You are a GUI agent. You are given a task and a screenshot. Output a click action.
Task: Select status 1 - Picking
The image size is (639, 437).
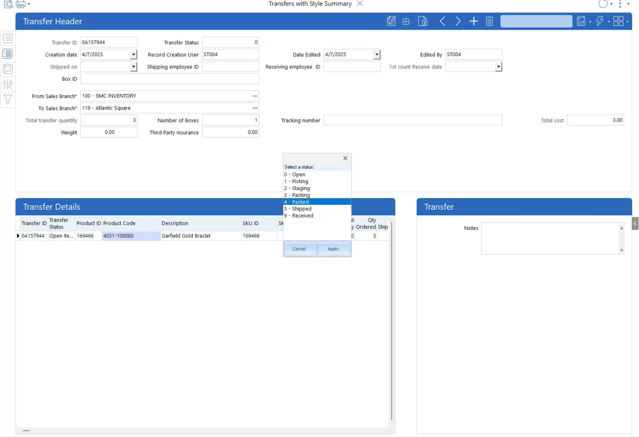click(317, 181)
